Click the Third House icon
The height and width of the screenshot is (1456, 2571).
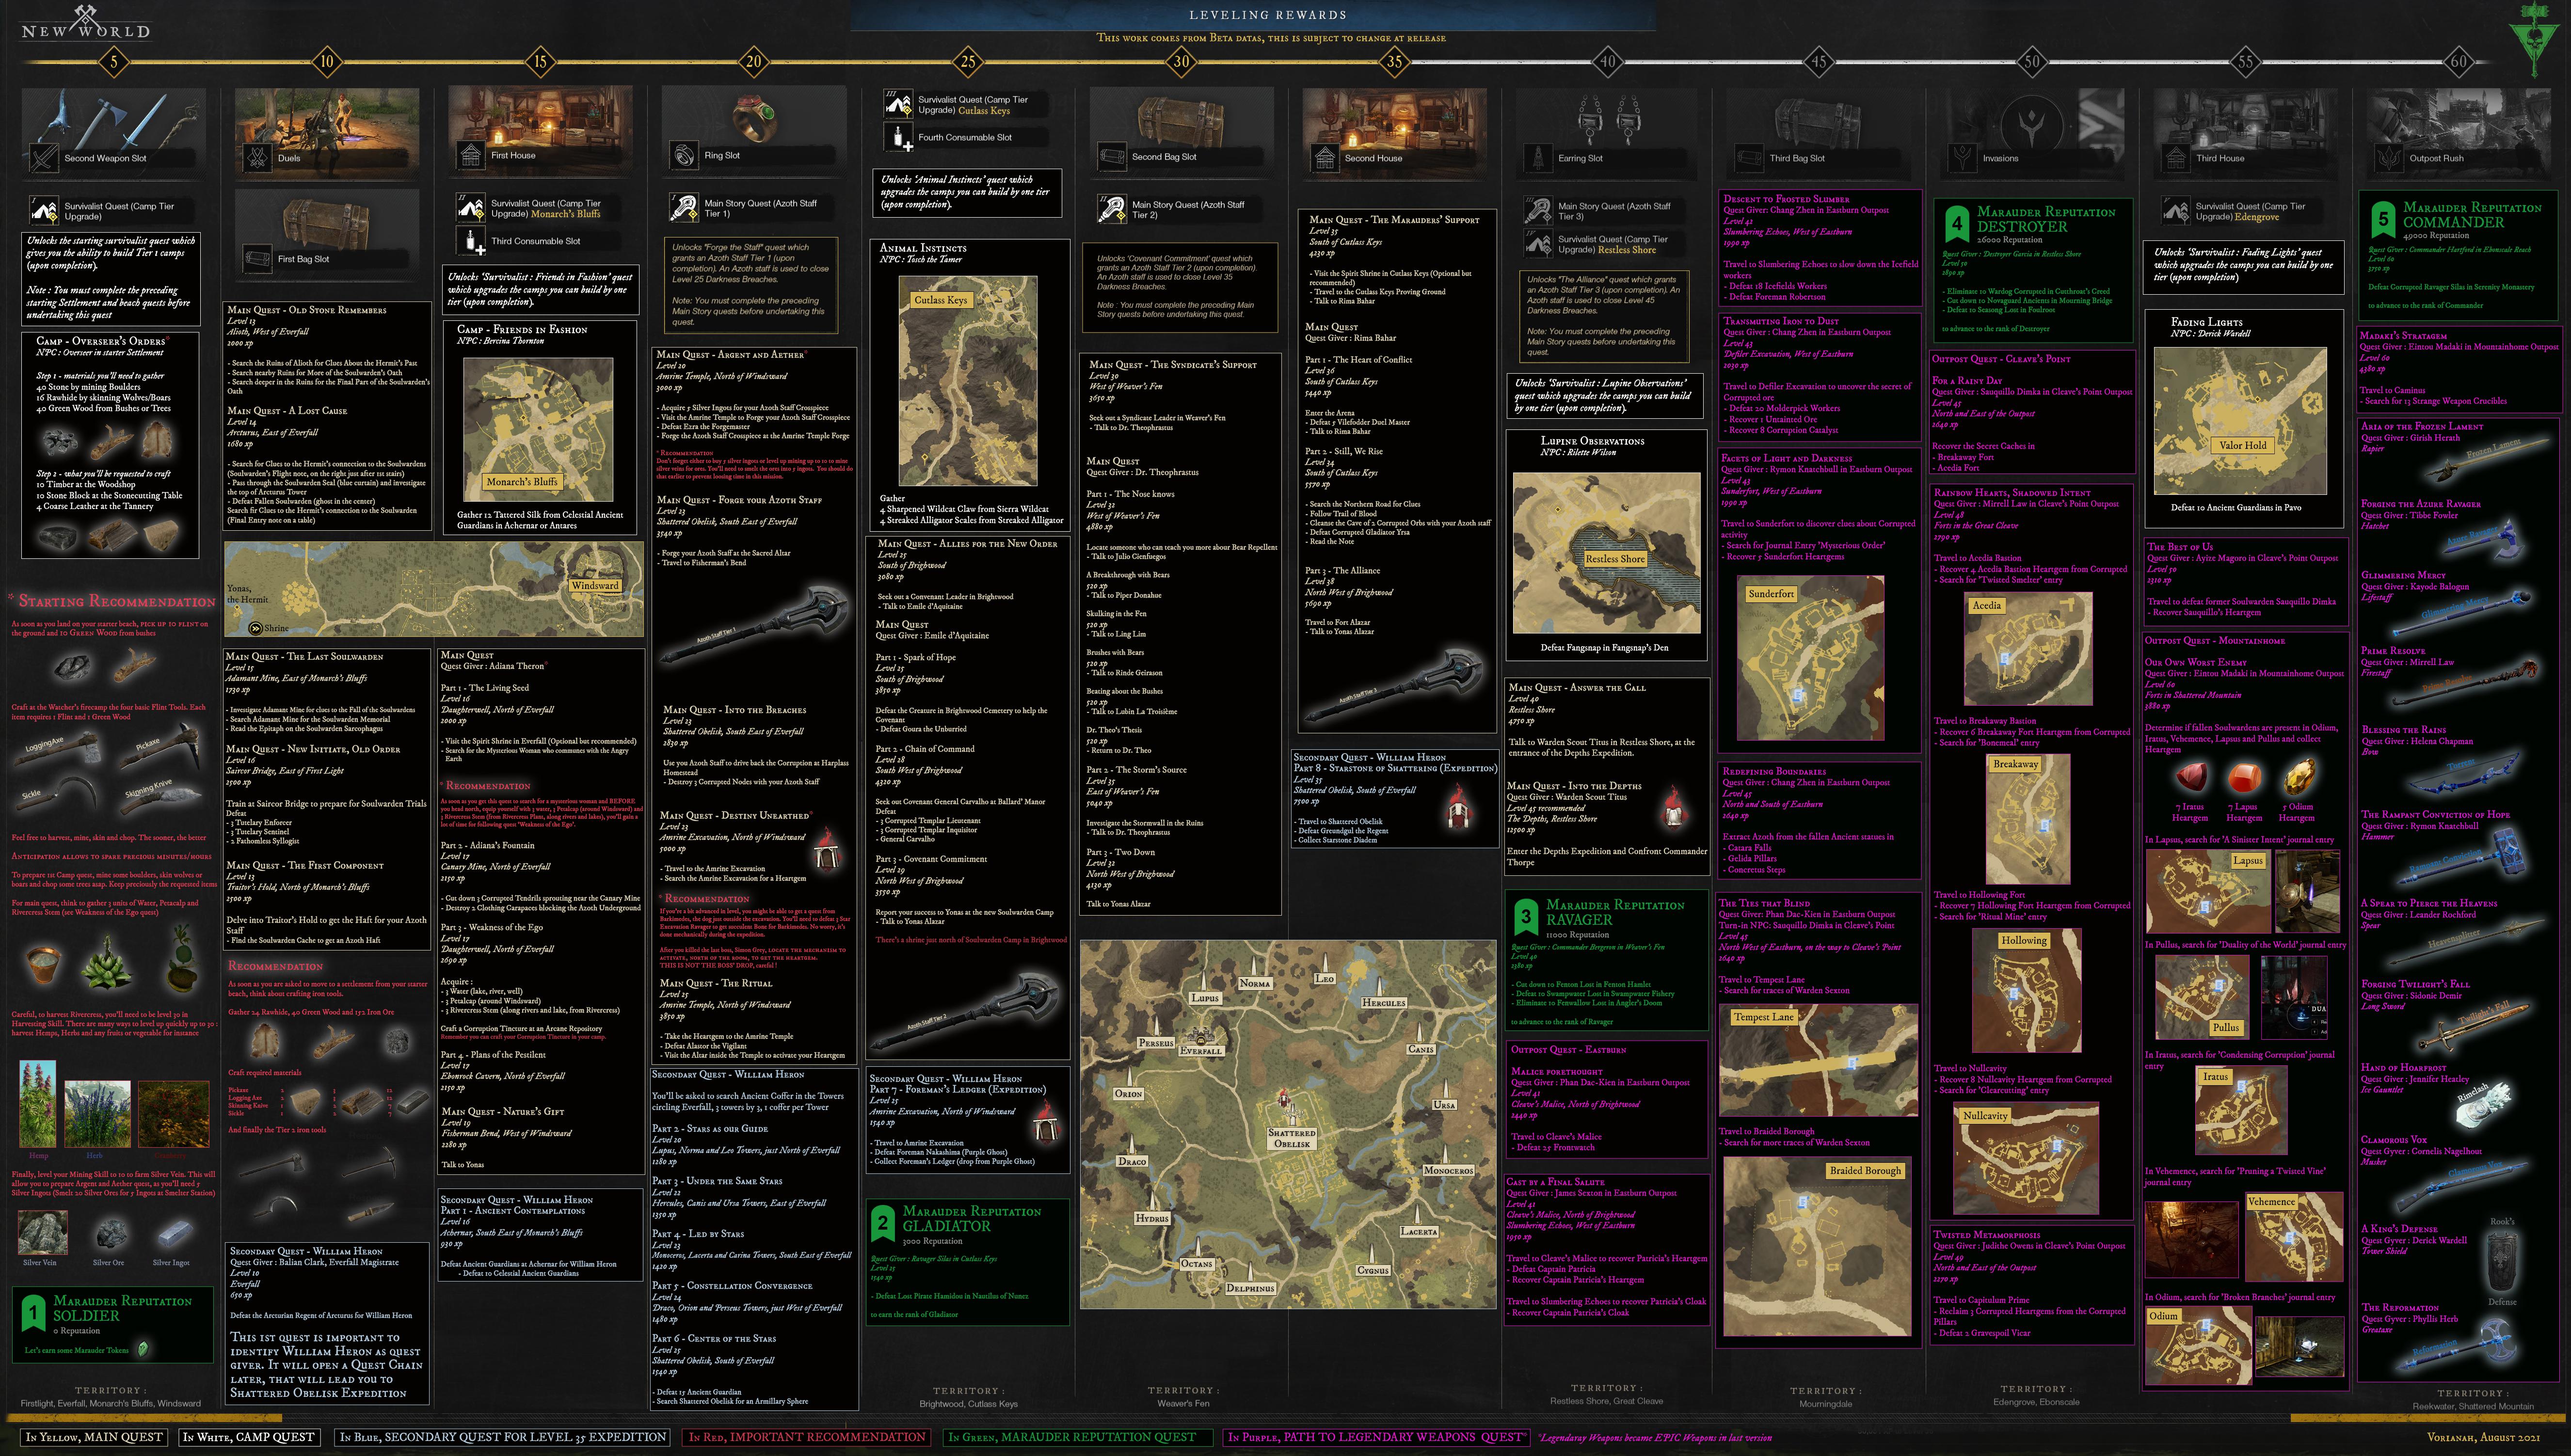tap(2176, 158)
